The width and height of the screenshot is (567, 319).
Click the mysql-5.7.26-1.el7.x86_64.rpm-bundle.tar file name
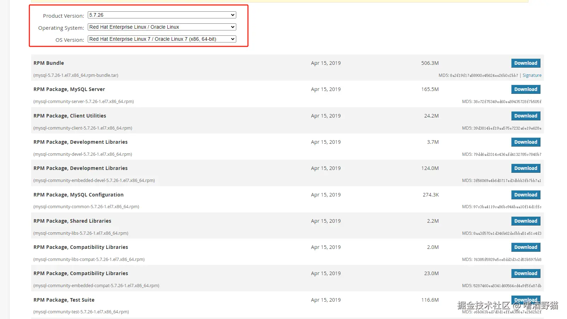coord(76,75)
